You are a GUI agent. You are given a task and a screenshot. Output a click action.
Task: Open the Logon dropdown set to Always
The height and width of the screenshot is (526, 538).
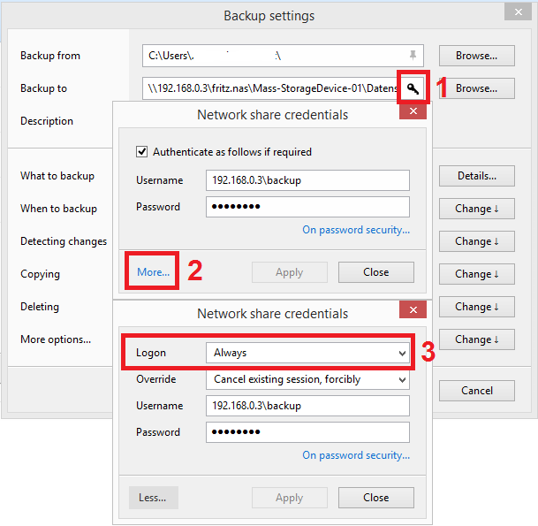(x=307, y=353)
